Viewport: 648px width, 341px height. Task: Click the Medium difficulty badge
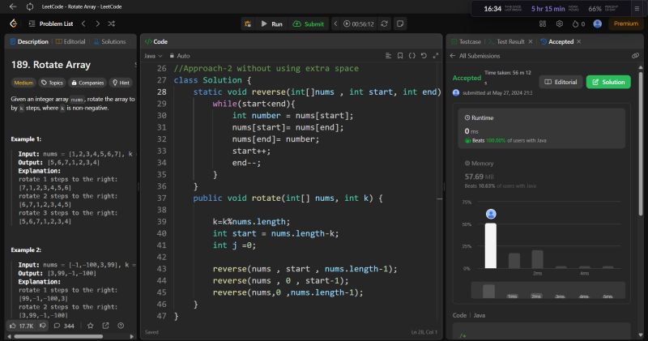[23, 83]
